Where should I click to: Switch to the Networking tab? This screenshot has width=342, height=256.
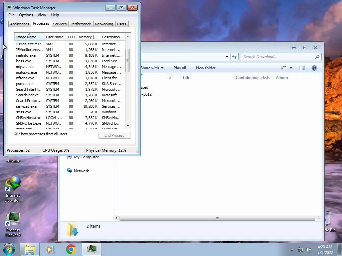[104, 24]
